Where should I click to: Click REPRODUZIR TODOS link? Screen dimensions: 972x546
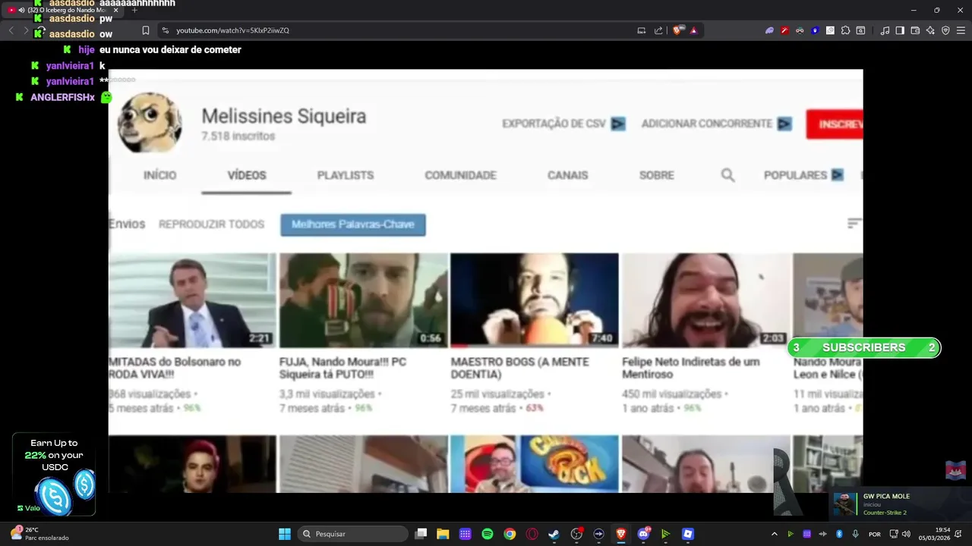pos(211,224)
